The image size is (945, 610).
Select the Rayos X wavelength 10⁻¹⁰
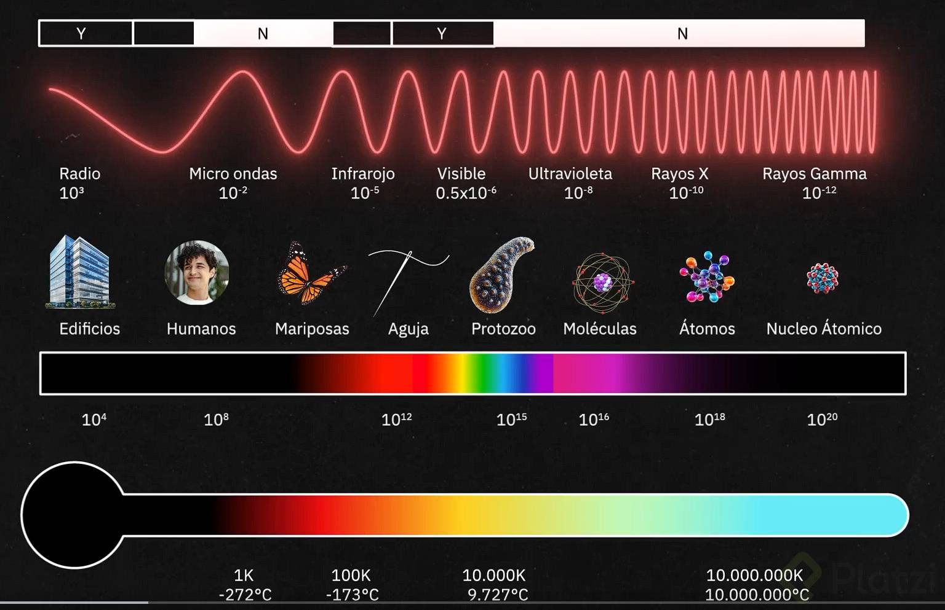pos(686,193)
